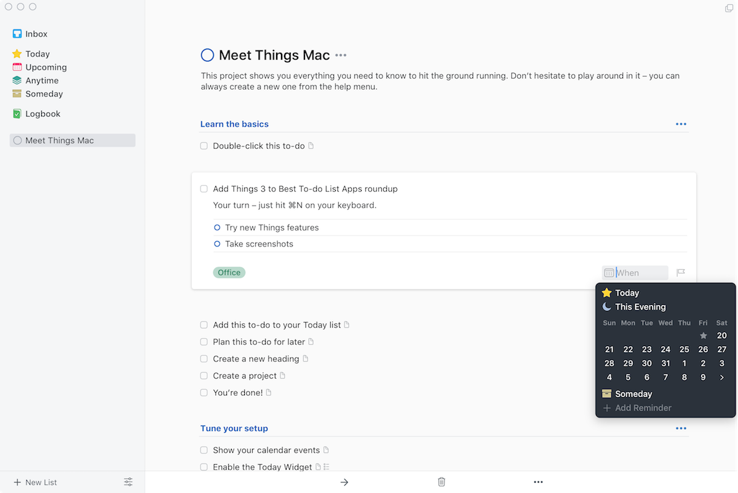This screenshot has height=493, width=738.
Task: Open the Learn the basics heading menu
Action: (x=681, y=124)
